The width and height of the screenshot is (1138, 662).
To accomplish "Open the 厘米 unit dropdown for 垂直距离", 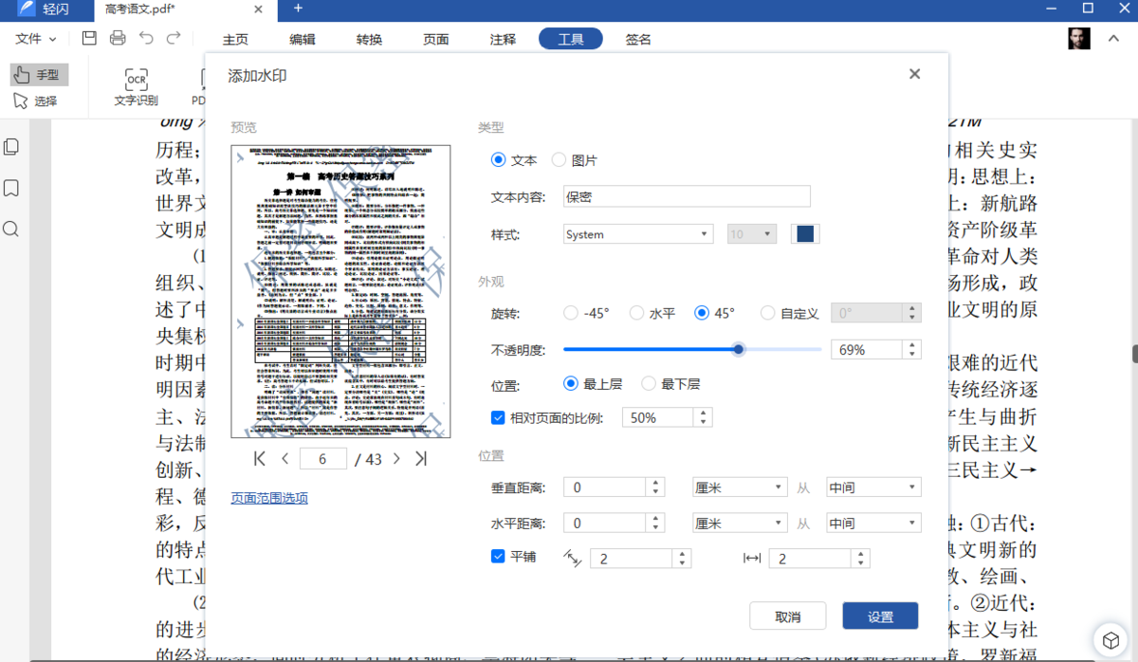I will 740,487.
